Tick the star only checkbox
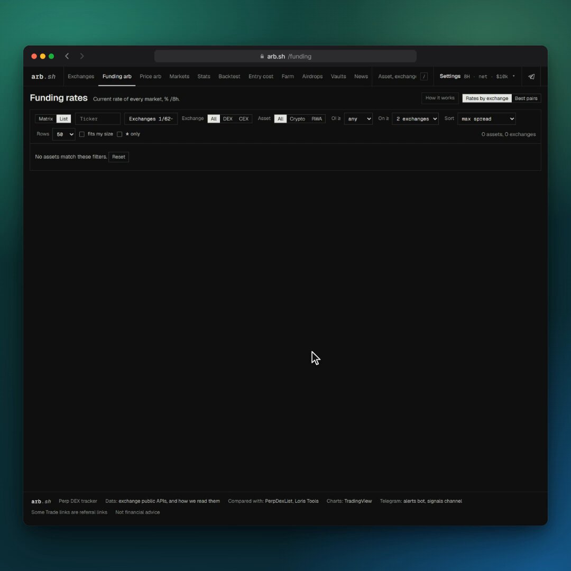 tap(119, 134)
